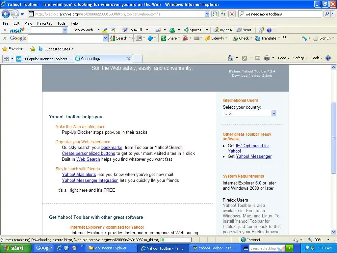The width and height of the screenshot is (337, 253).
Task: Click the Quick Tabs grid icon
Action: [6, 59]
